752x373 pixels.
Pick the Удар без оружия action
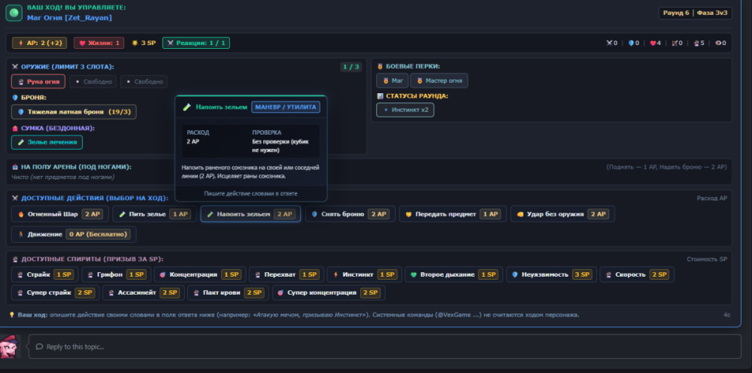click(562, 214)
